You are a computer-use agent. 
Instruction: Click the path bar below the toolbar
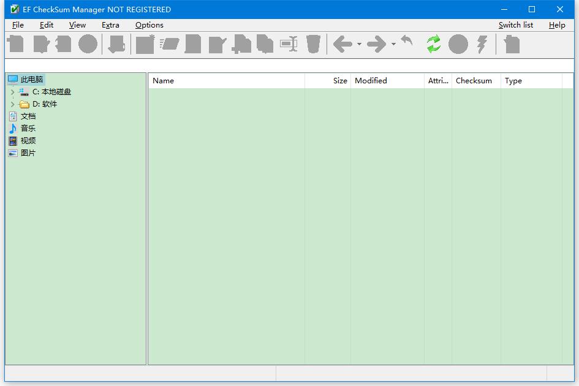pos(289,66)
